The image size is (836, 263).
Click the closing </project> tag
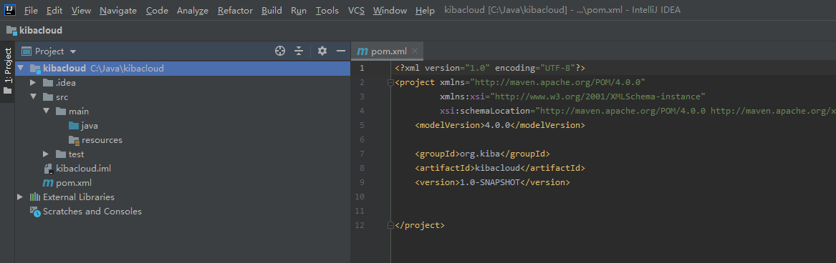tap(420, 225)
